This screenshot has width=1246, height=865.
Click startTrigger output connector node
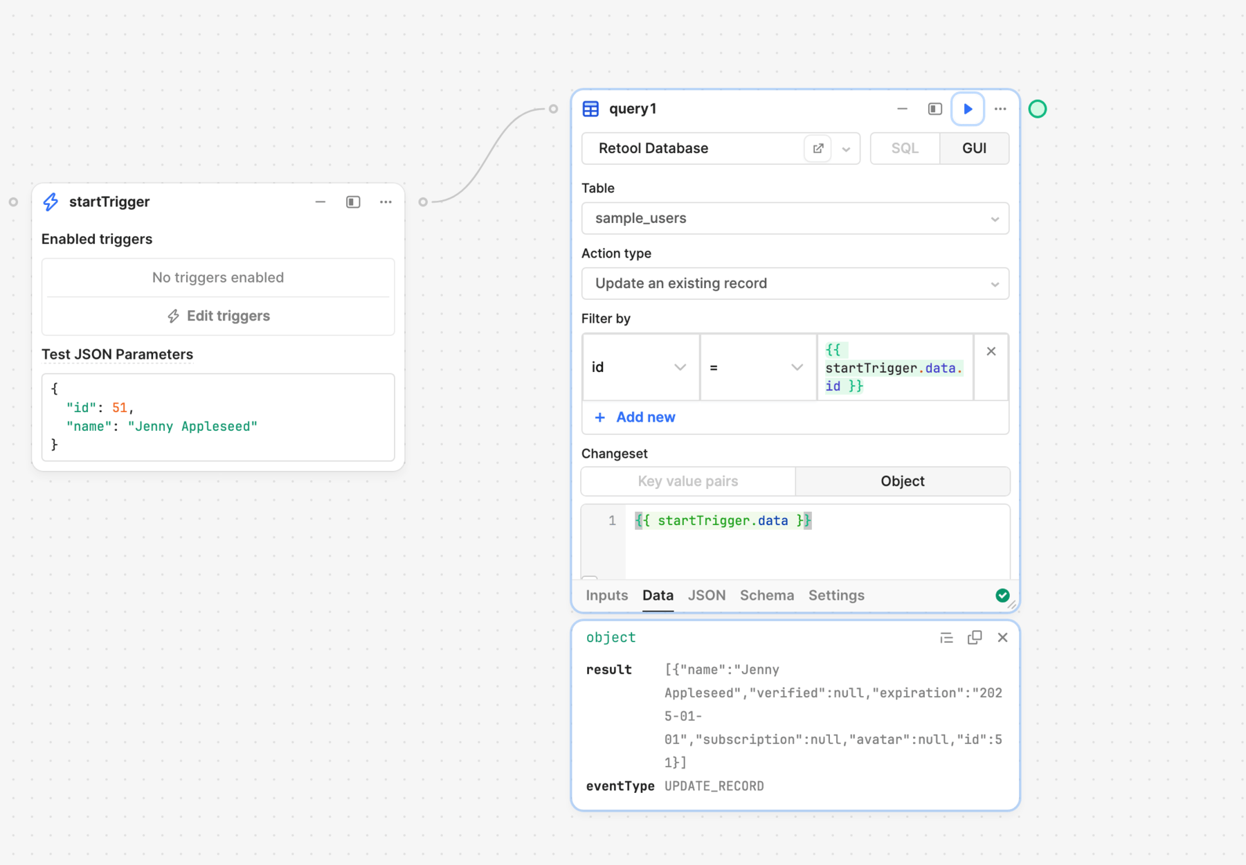point(423,202)
